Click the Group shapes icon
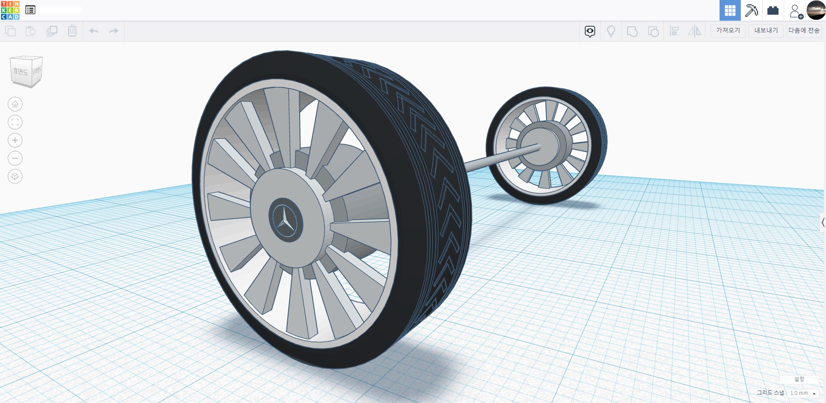Image resolution: width=826 pixels, height=403 pixels. click(632, 31)
